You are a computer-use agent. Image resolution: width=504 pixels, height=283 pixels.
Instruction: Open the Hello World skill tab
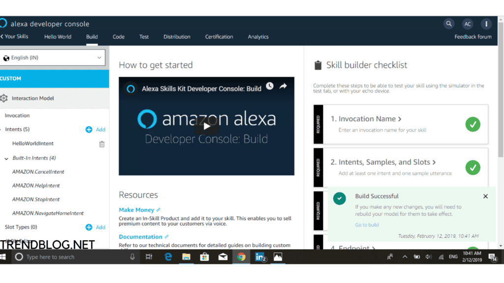[58, 37]
